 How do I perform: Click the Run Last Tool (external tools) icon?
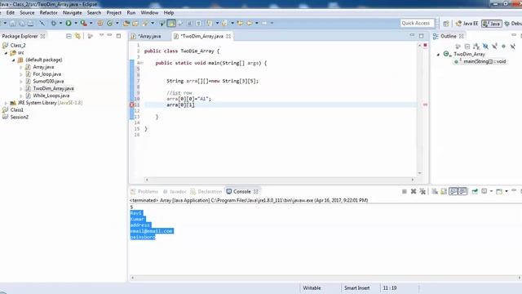83,23
